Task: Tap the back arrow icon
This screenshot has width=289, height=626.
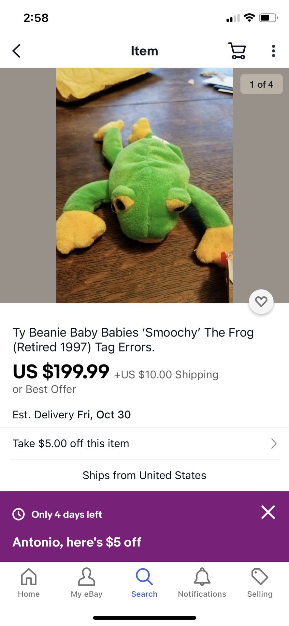Action: (x=16, y=51)
